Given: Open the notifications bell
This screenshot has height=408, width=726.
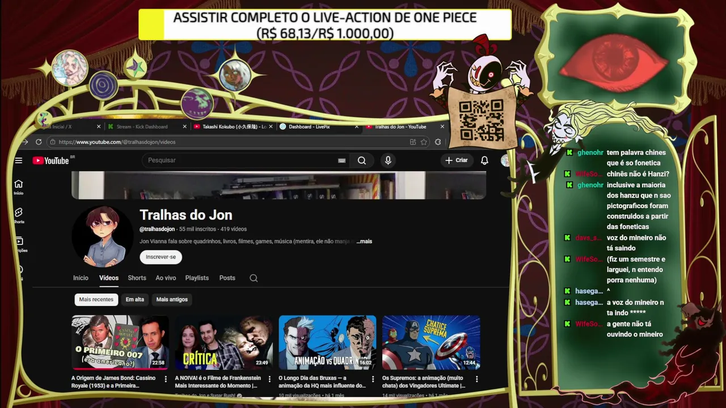Looking at the screenshot, I should (484, 160).
